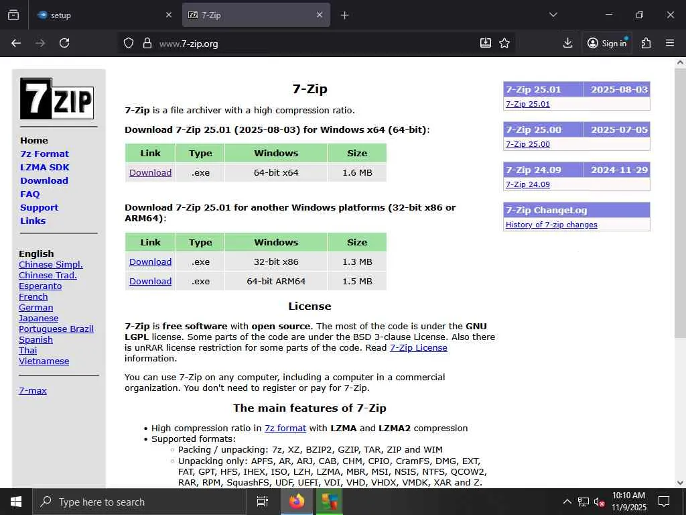Image resolution: width=686 pixels, height=515 pixels.
Task: Open the Support sidebar link
Action: (x=39, y=208)
